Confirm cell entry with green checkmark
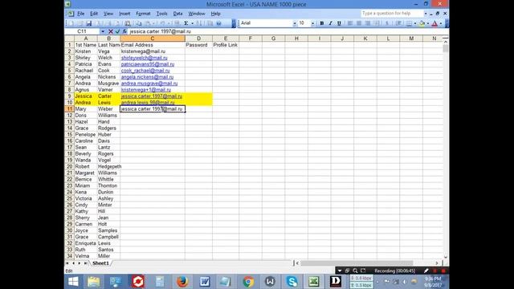Viewport: 514px width, 289px height. coord(118,31)
